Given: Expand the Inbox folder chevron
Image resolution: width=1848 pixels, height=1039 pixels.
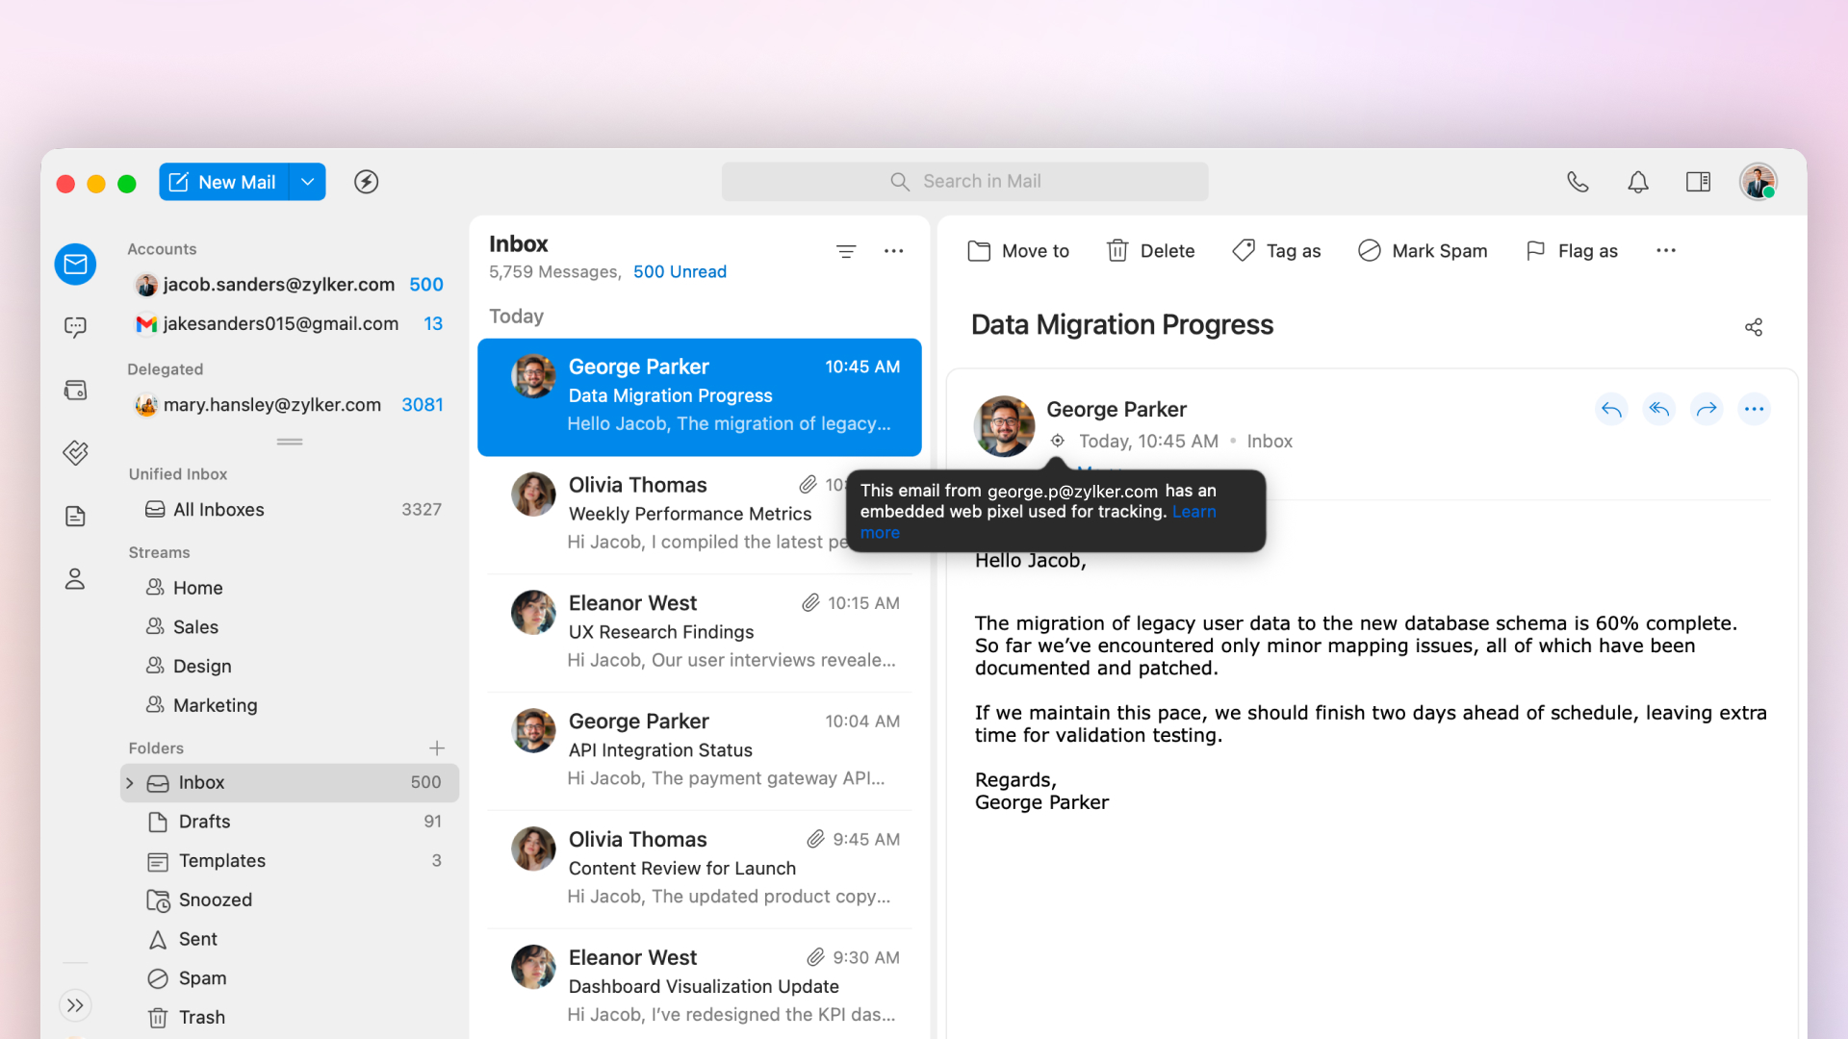Looking at the screenshot, I should pyautogui.click(x=130, y=783).
